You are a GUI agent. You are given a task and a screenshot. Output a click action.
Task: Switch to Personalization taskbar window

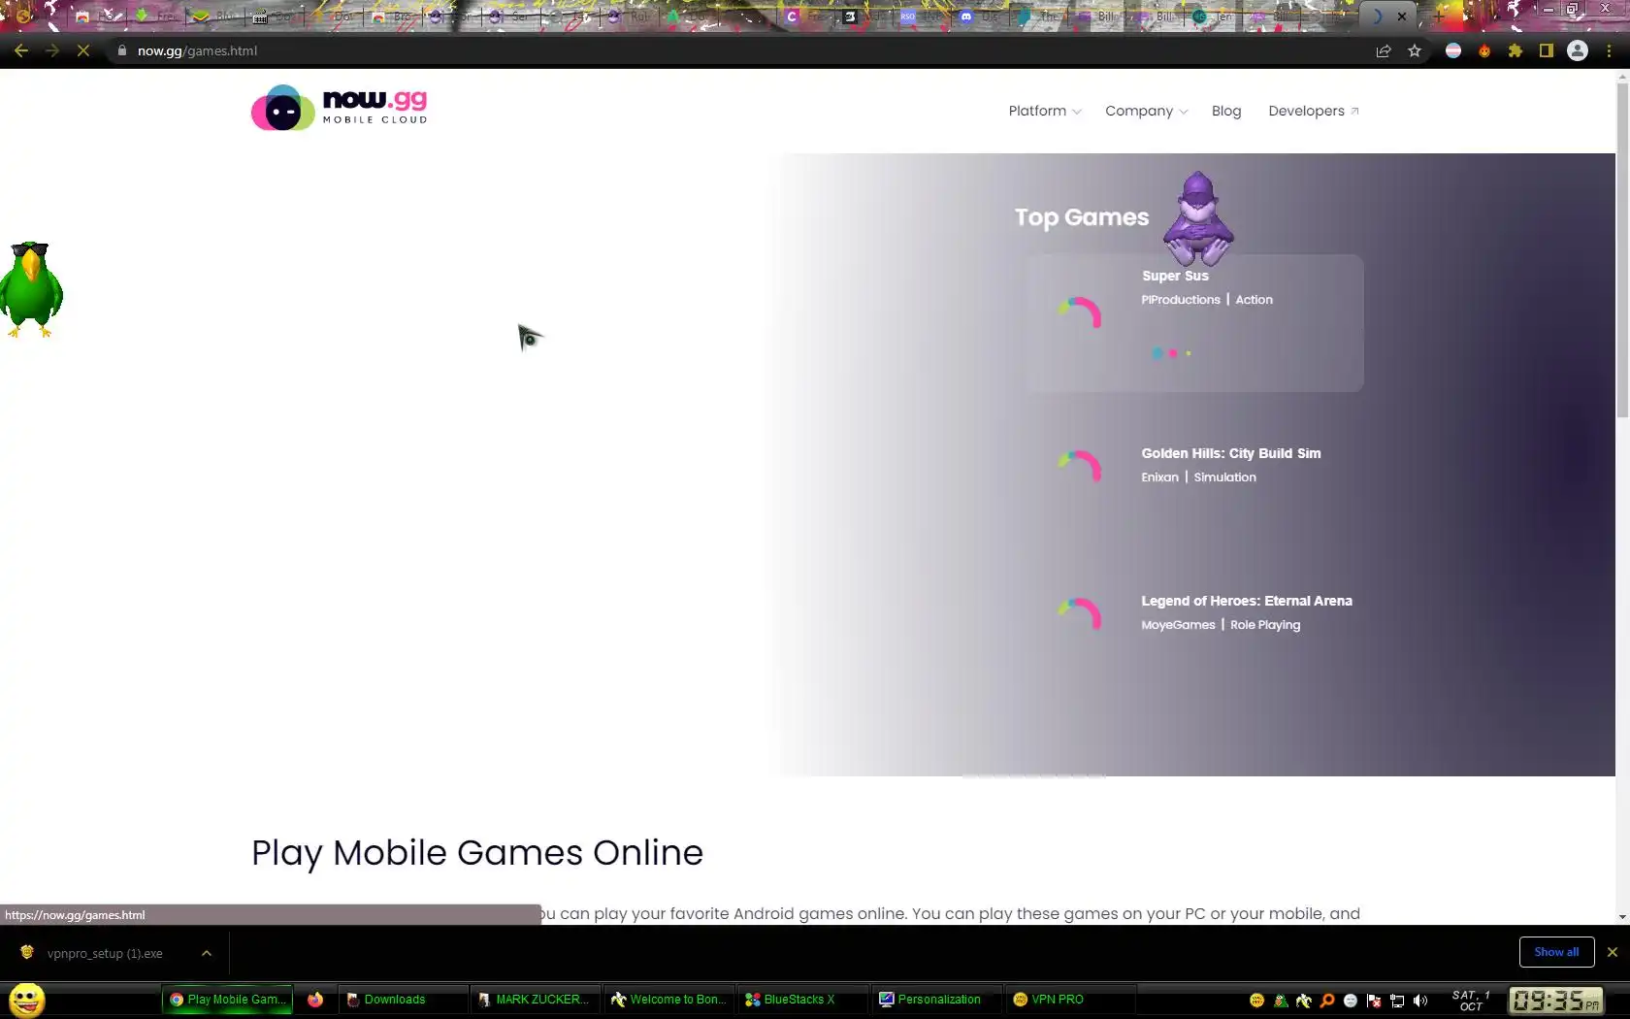pos(936,1000)
